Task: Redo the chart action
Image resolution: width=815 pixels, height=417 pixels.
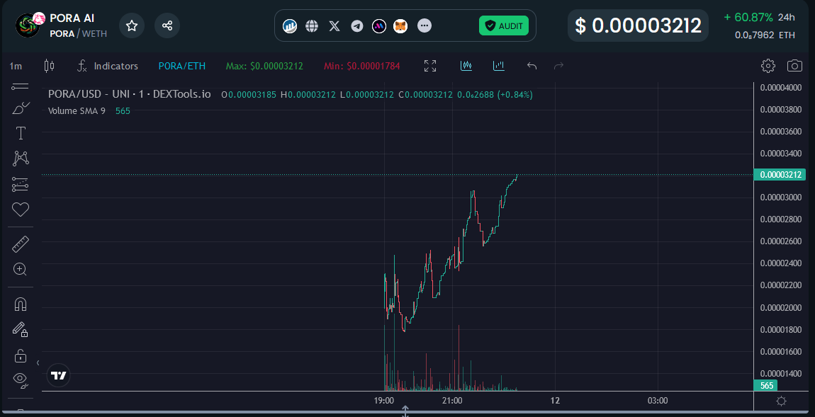Action: (558, 66)
